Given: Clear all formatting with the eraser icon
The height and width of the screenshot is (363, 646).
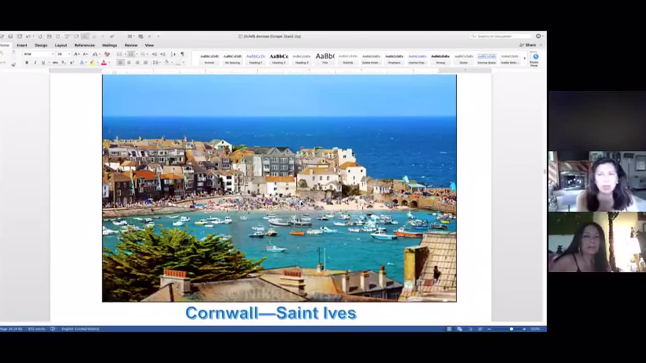Looking at the screenshot, I should click(107, 54).
